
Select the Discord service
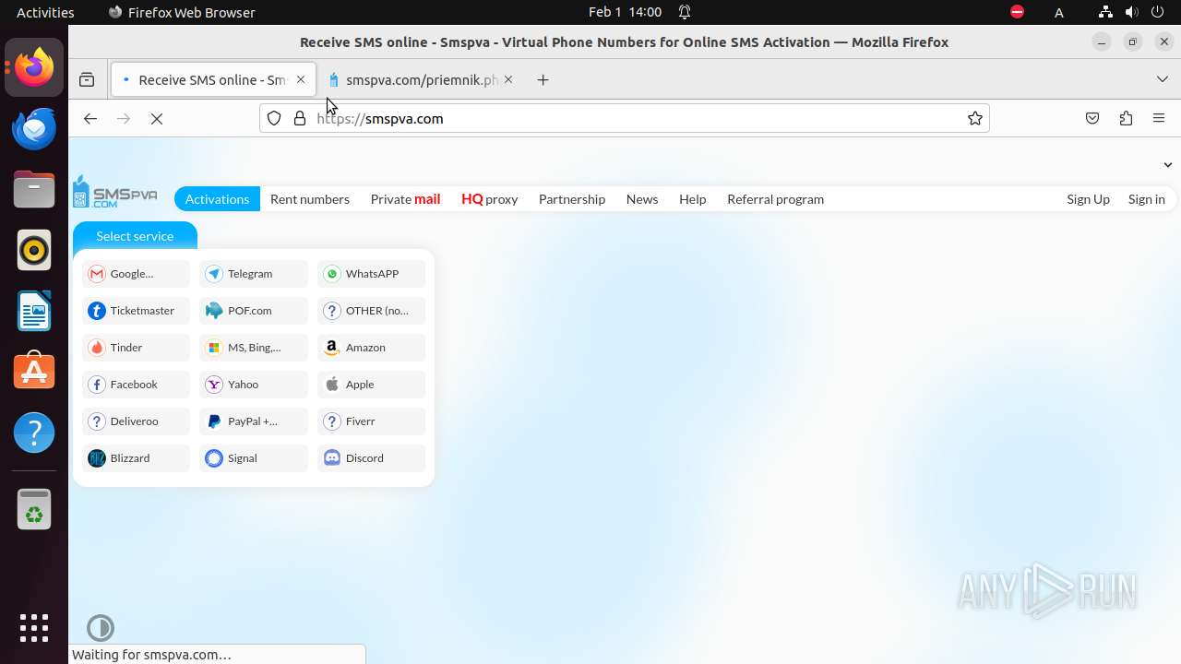tap(372, 458)
